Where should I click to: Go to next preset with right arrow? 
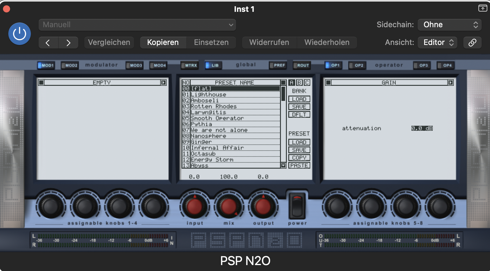click(x=69, y=43)
